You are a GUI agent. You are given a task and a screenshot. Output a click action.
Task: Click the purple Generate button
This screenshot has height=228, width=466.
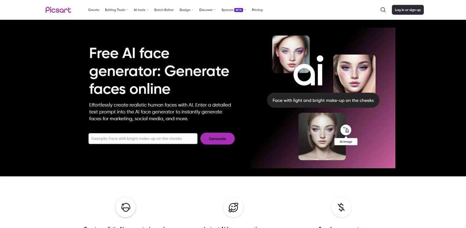point(218,139)
